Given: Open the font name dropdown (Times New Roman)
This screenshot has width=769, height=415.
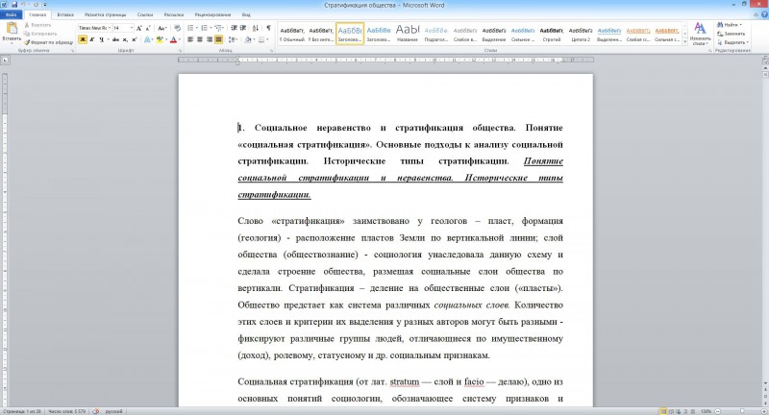Looking at the screenshot, I should click(x=110, y=28).
